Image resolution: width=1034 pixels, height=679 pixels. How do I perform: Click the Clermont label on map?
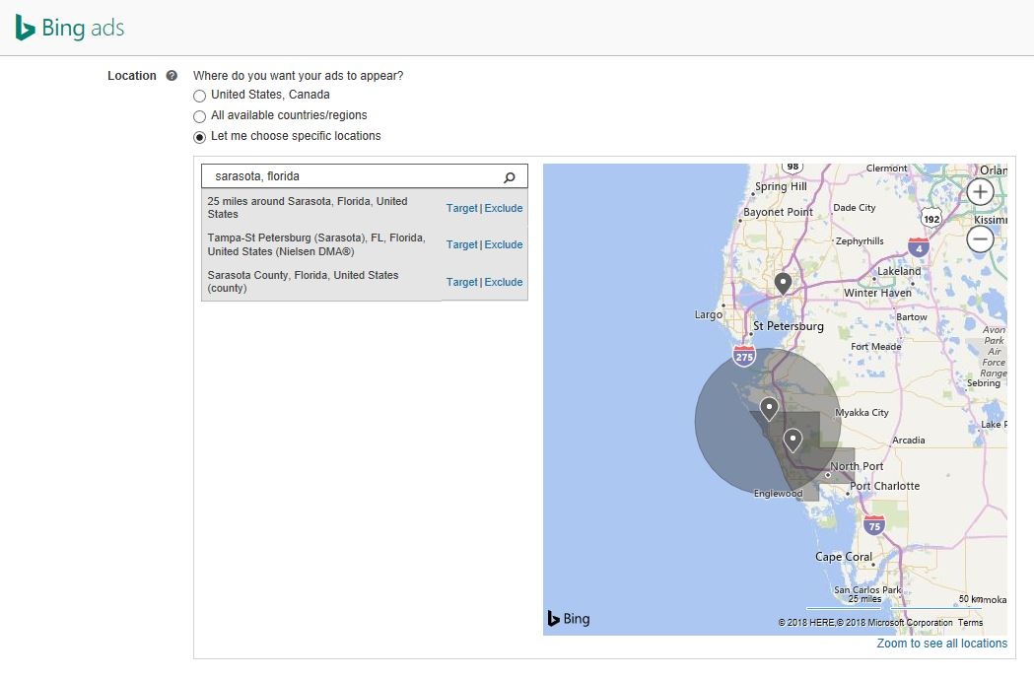886,169
